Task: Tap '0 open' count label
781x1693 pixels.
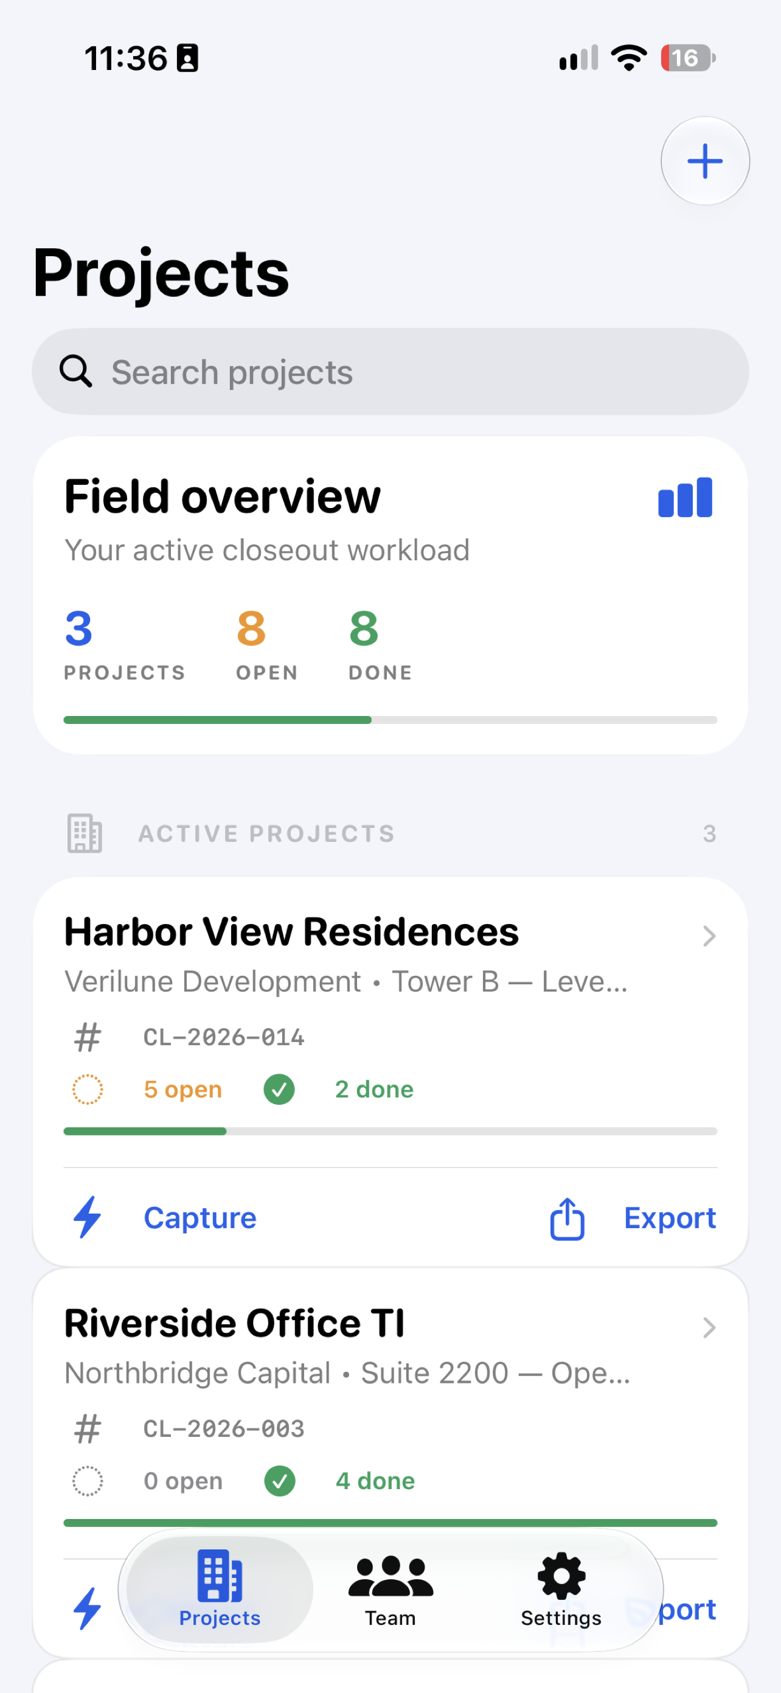Action: [182, 1481]
